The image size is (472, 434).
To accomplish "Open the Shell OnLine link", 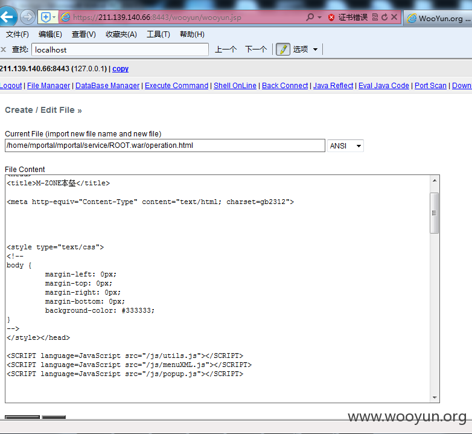I will 235,86.
